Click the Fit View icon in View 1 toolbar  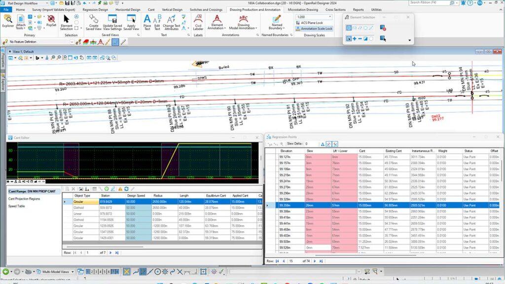(70, 58)
